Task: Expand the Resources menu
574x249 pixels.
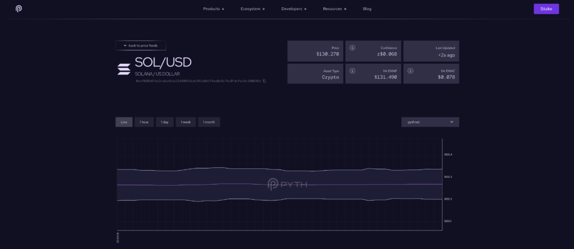Action: click(x=335, y=9)
